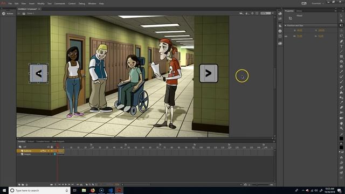Open the File menu
The height and width of the screenshot is (194, 345).
tap(10, 4)
